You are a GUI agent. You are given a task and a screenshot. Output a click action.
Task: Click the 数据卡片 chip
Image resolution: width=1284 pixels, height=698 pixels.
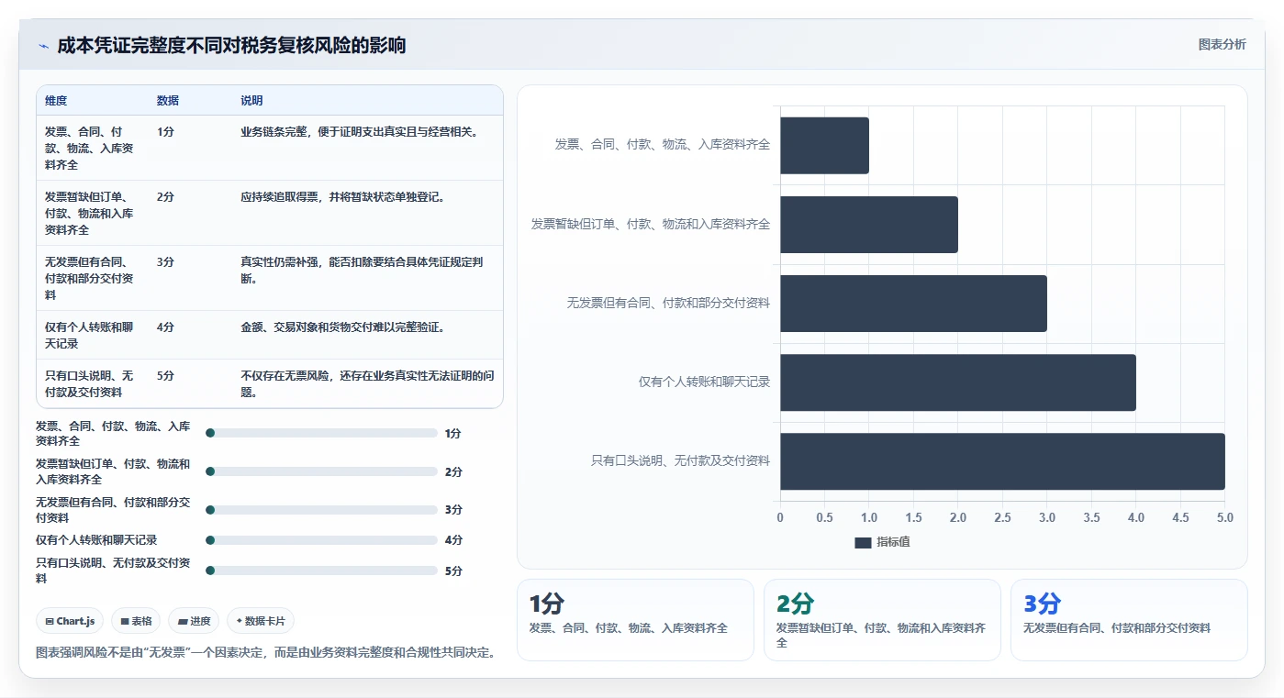click(x=261, y=621)
